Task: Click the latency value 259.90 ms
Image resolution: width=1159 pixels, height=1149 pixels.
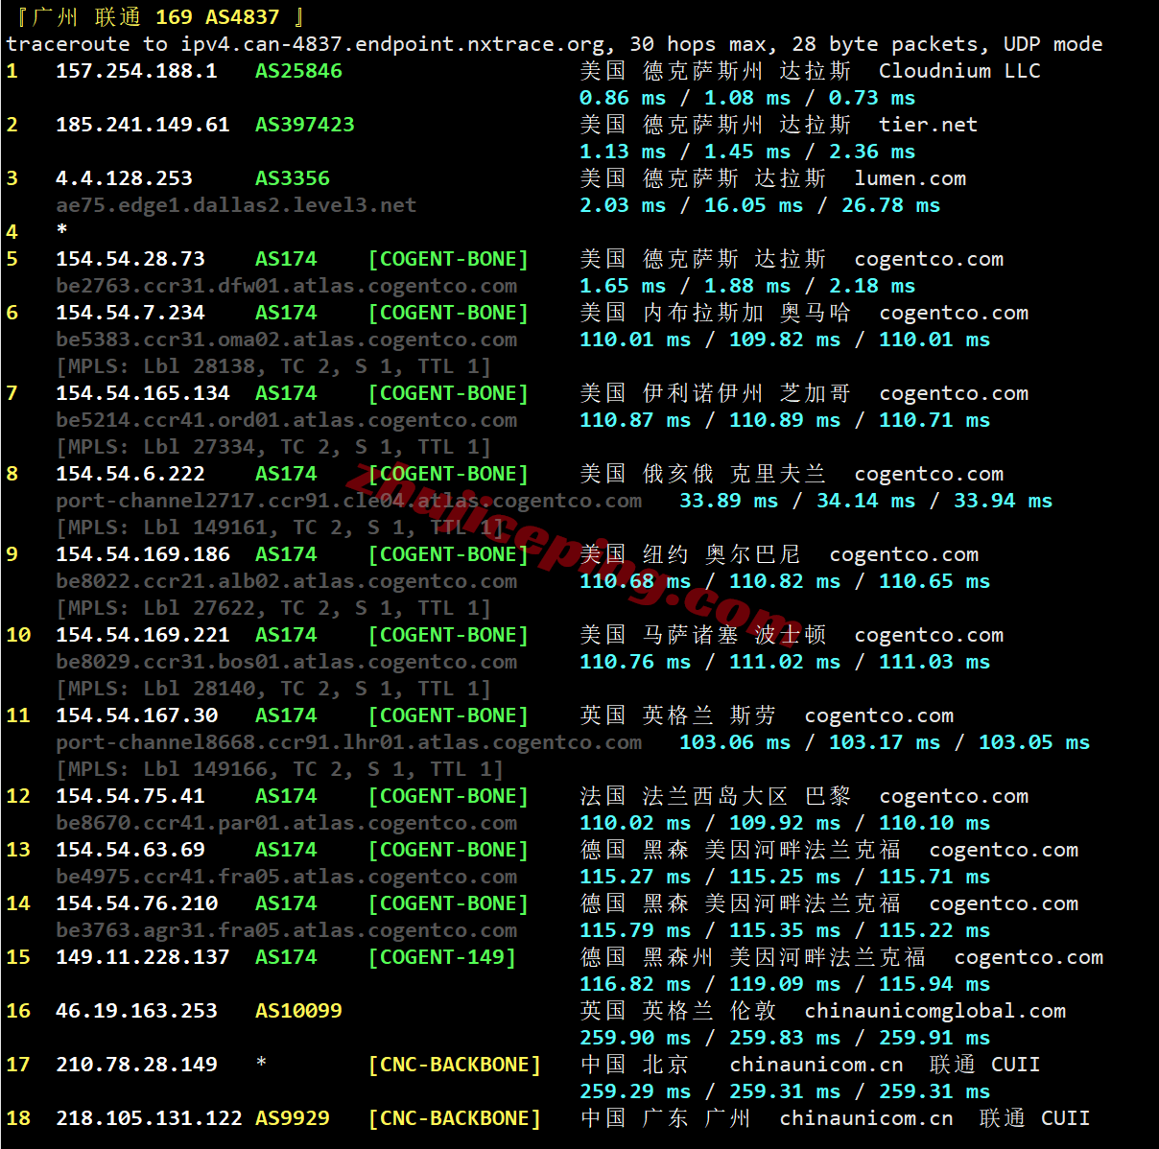Action: 635,1038
